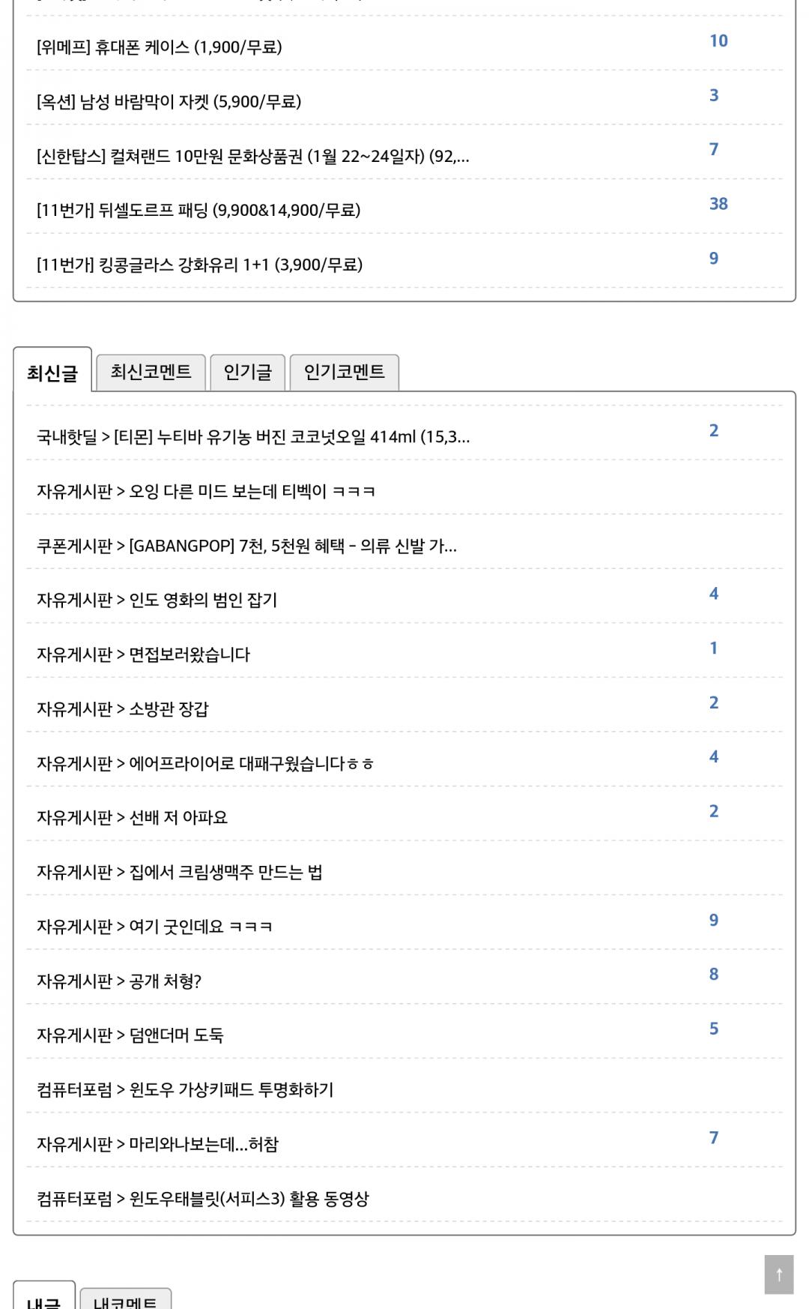This screenshot has width=809, height=1309.
Task: Open the GABANGPOP coupon post
Action: point(246,546)
